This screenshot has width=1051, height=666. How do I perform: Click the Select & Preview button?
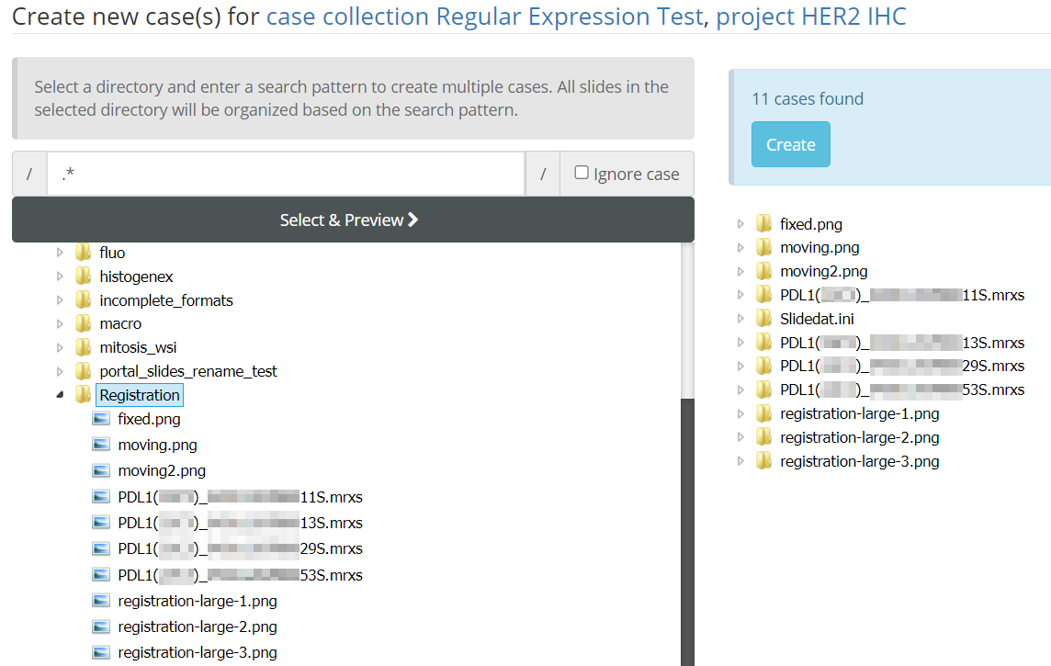[x=353, y=220]
